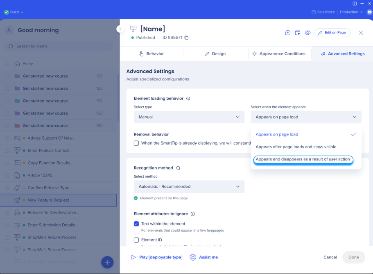This screenshot has height=274, width=373.
Task: Click the New Feature Request launcher icon
Action: (17, 200)
